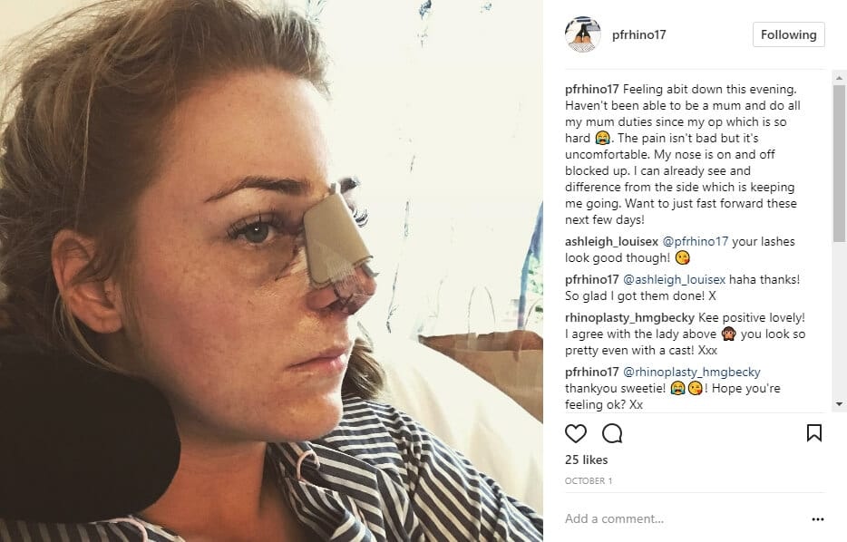The height and width of the screenshot is (542, 847).
Task: Click the comments scrollbar down arrow
Action: [x=839, y=404]
